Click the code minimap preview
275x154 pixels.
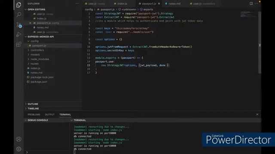(248, 14)
